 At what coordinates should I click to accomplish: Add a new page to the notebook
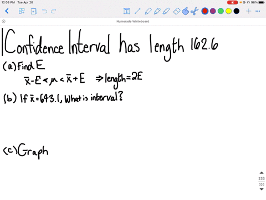pos(33,11)
